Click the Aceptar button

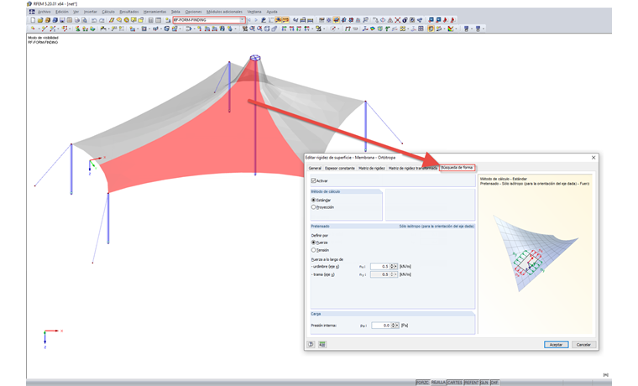557,345
